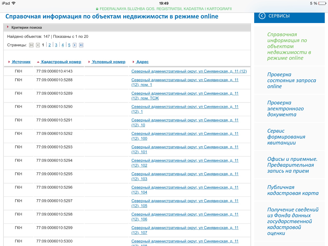
Task: Sort results by Кадастровый номер column
Action: click(61, 62)
